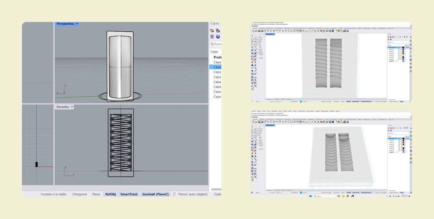Switch to Superior viewport tab in upper small window
The width and height of the screenshot is (434, 219).
click(x=277, y=99)
